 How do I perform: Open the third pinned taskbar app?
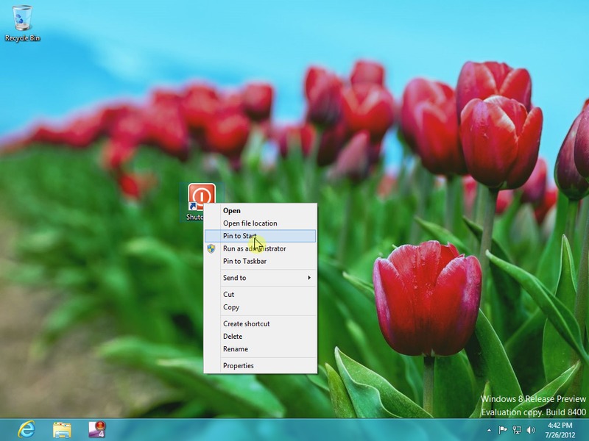click(97, 429)
